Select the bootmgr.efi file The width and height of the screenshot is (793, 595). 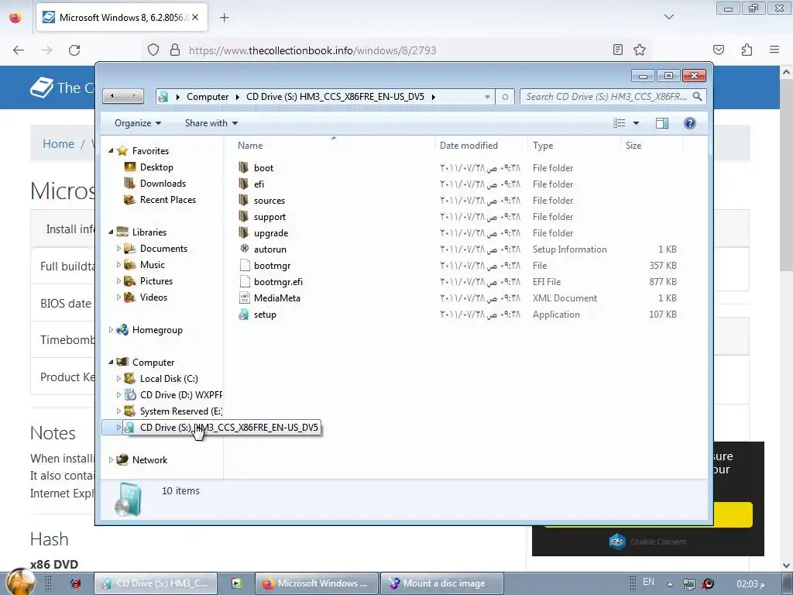pyautogui.click(x=278, y=282)
